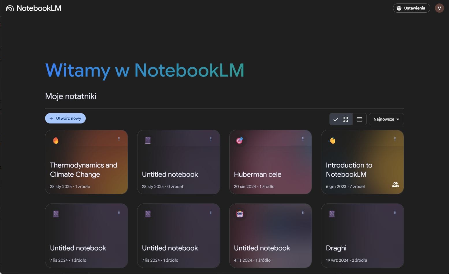This screenshot has height=274, width=449.
Task: Click the notebook emoji on Draghi card
Action: tap(332, 214)
